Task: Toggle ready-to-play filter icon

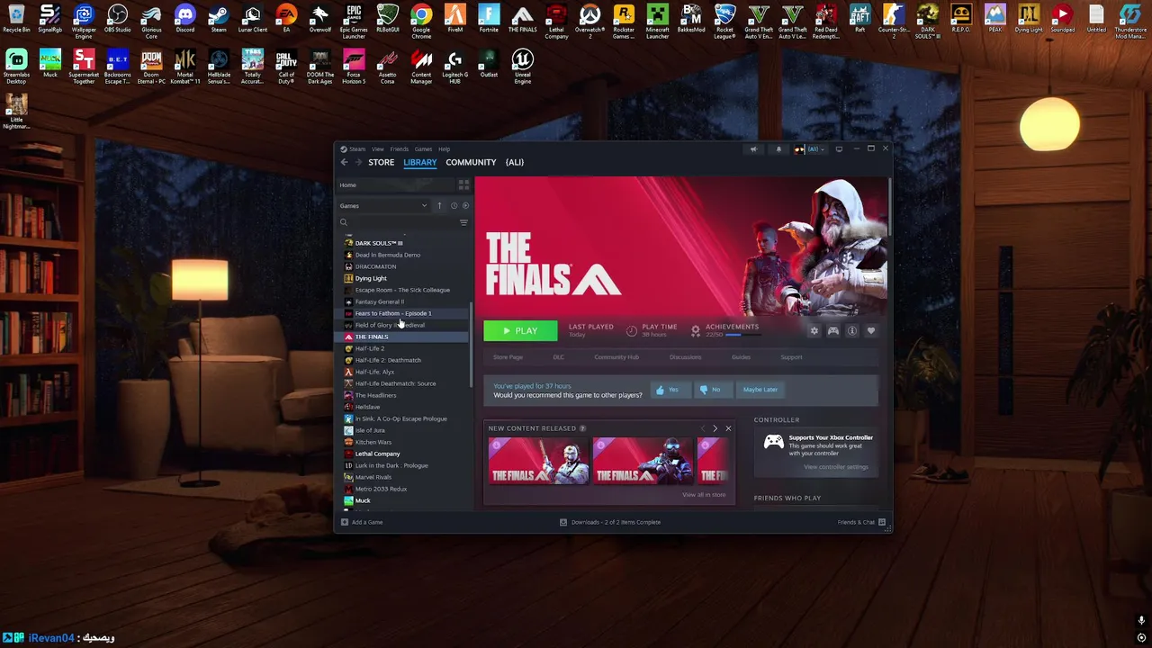Action: coord(465,206)
